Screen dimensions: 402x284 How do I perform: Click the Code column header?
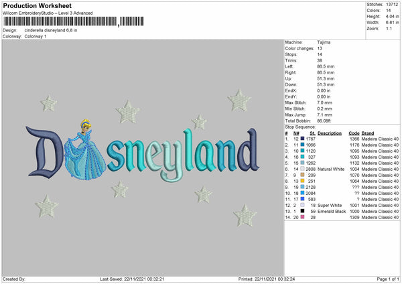354,133
